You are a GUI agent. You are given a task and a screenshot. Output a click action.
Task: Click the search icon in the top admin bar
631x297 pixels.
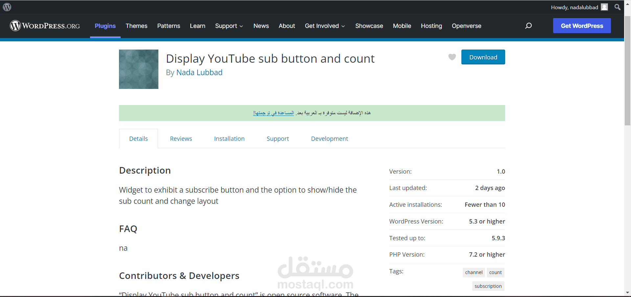[617, 7]
